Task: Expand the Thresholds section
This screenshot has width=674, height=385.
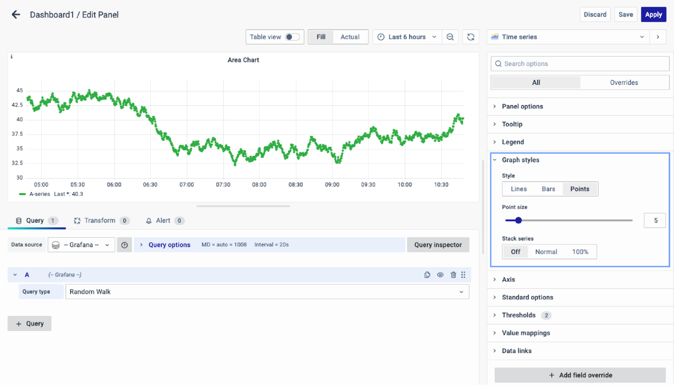Action: (519, 315)
